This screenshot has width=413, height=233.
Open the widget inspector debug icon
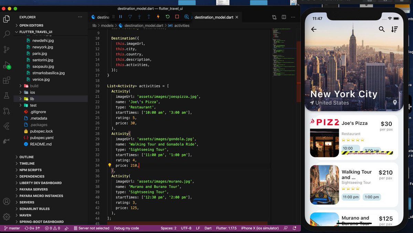[187, 17]
